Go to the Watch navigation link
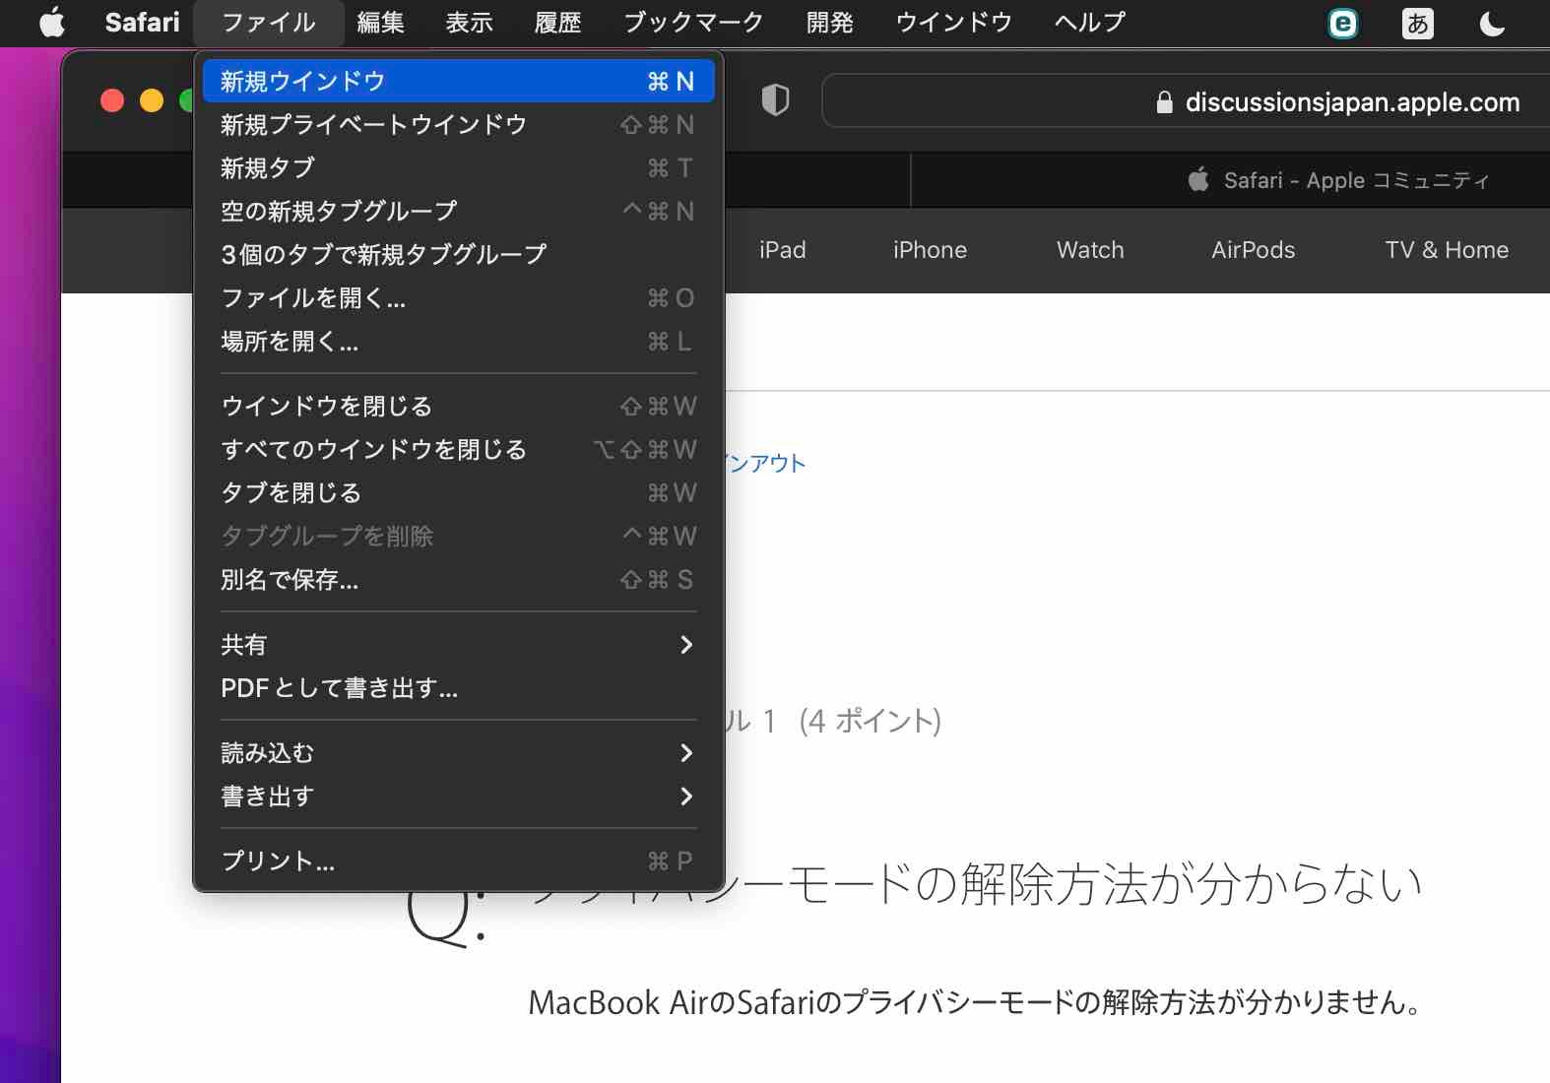Image resolution: width=1550 pixels, height=1083 pixels. point(1090,250)
